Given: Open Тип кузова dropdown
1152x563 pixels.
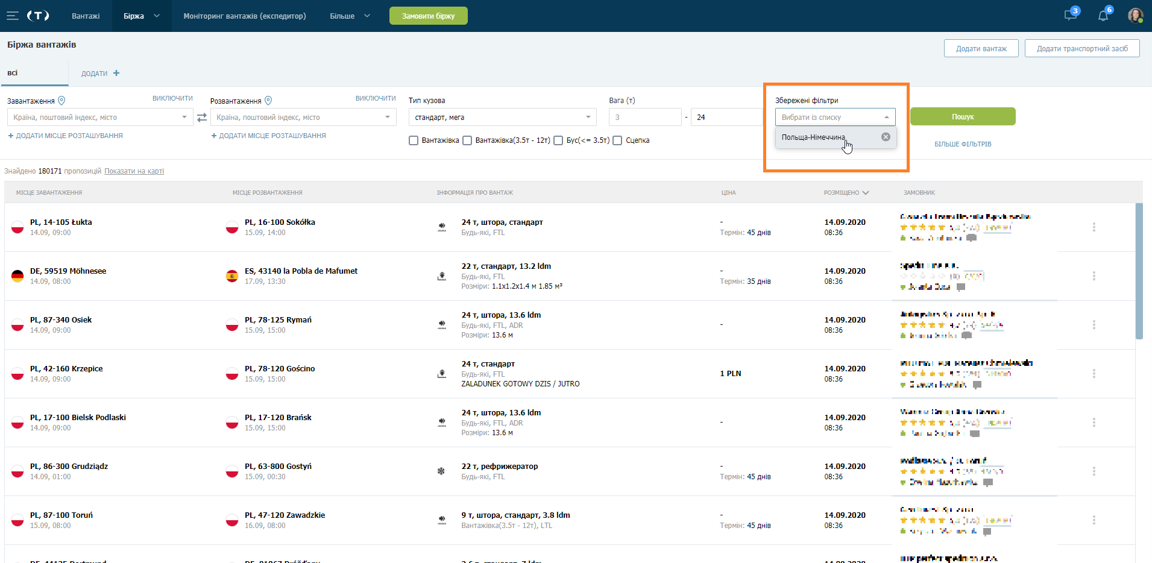Looking at the screenshot, I should tap(503, 117).
